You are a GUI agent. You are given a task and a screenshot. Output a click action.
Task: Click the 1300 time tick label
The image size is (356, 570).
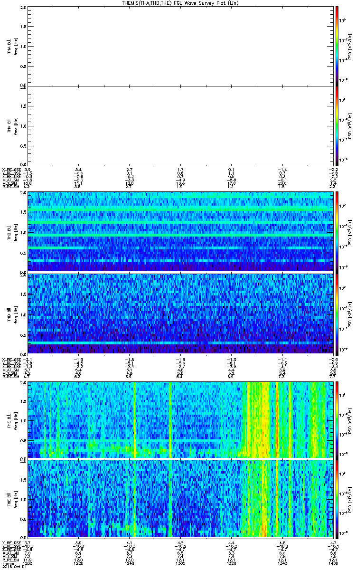180,562
